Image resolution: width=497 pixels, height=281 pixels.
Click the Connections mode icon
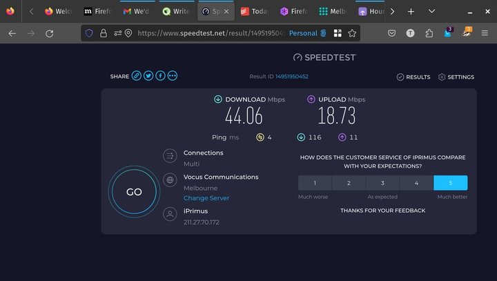click(x=170, y=156)
